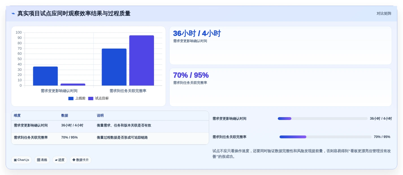This screenshot has width=403, height=175.
Task: Click the 说明 table column header
Action: (x=100, y=116)
